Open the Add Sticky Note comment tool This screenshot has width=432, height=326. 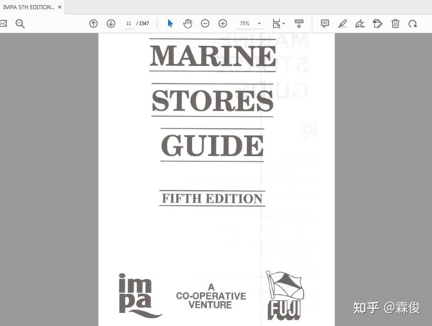click(x=325, y=24)
